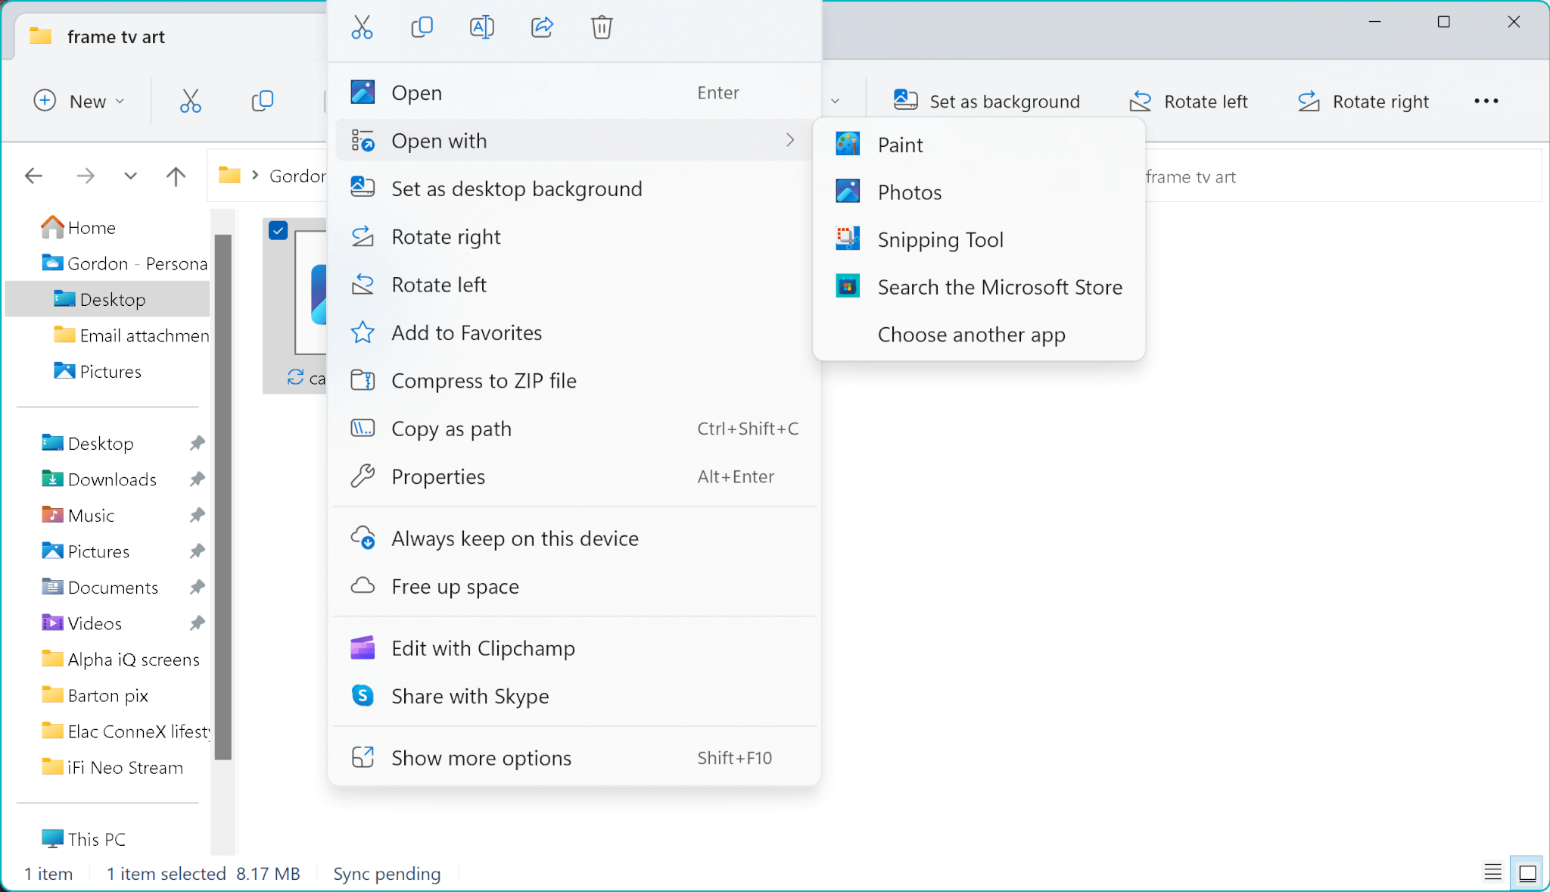Select Photos from Open with menu
Image resolution: width=1550 pixels, height=892 pixels.
coord(909,192)
